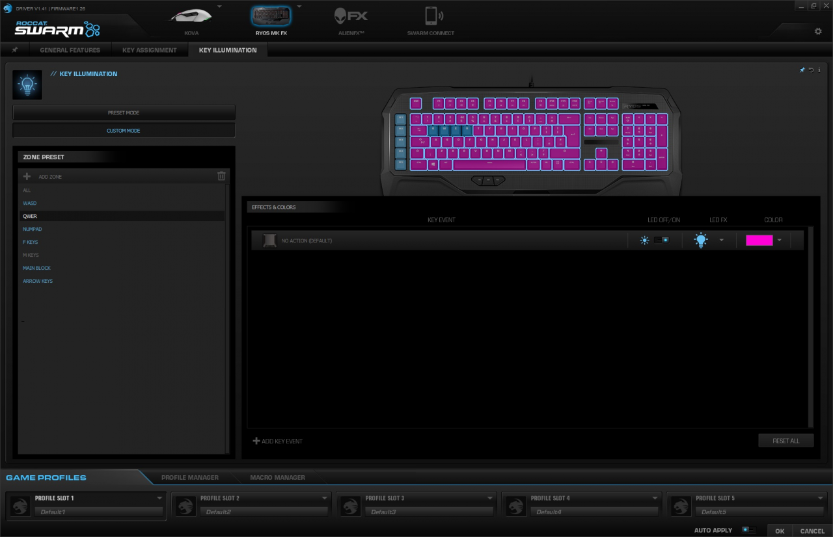Image resolution: width=833 pixels, height=537 pixels.
Task: Open the AlienFX module icon
Action: coord(350,16)
